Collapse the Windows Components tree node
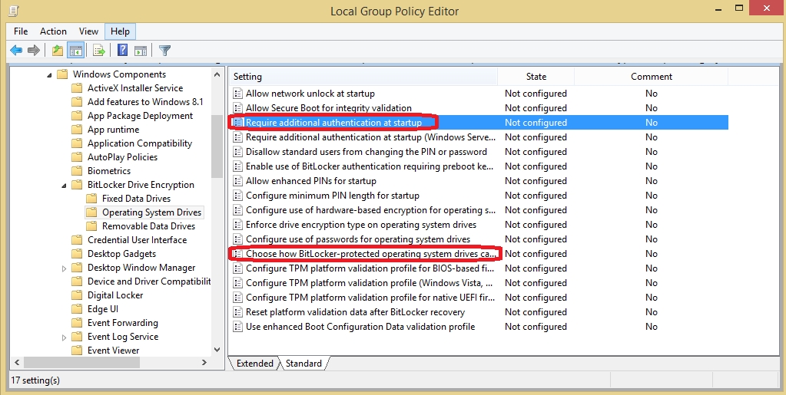Screen dimensions: 786x395 tap(49, 75)
